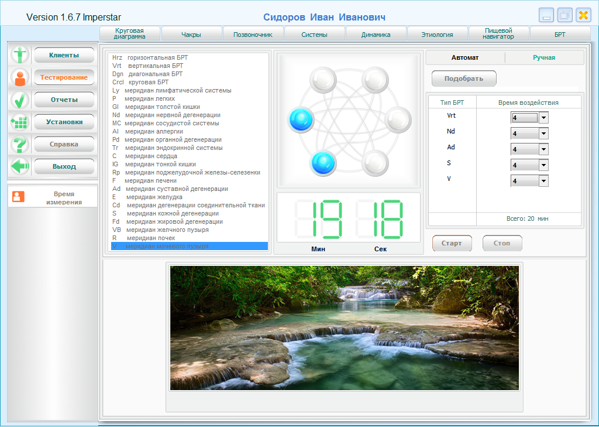Select VB меридиан желчного пузыря
The width and height of the screenshot is (599, 427).
pos(190,230)
